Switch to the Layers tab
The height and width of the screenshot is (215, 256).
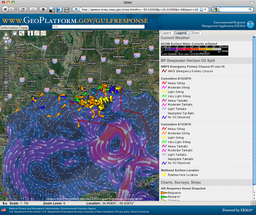tap(166, 33)
